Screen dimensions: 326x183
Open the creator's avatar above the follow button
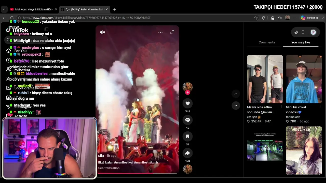tap(188, 86)
